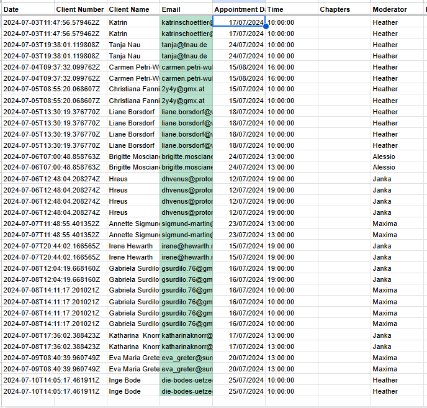Click the first Eva Maria Greter name cell
Image resolution: width=427 pixels, height=408 pixels.
[133, 358]
